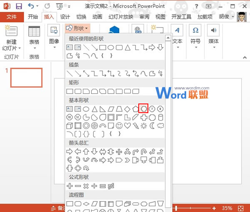
Task: Open the Animations (动画) tab
Action: pyautogui.click(x=97, y=17)
